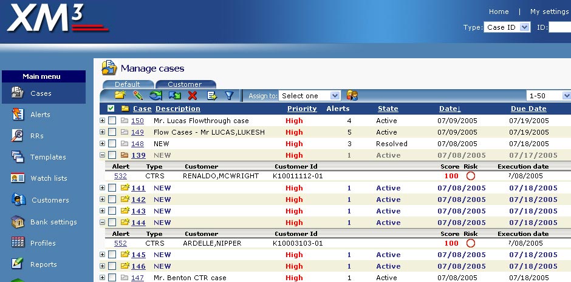Click the blue-green transfer arrows icon

[x=175, y=96]
